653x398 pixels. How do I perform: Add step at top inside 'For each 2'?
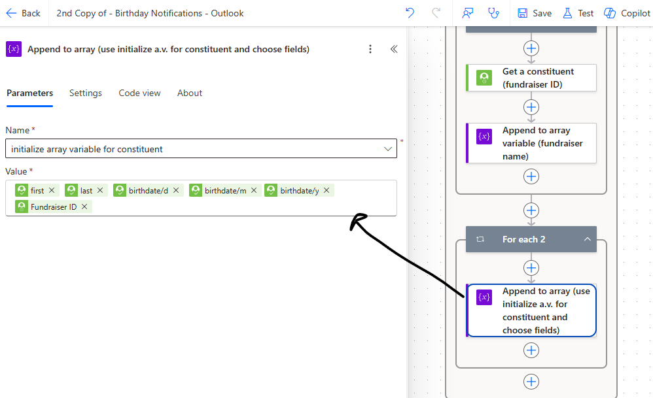pyautogui.click(x=531, y=268)
